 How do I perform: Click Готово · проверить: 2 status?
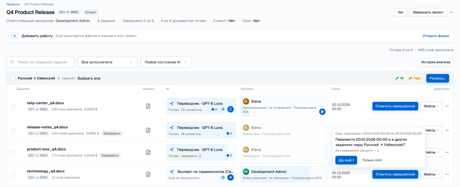(x=185, y=156)
